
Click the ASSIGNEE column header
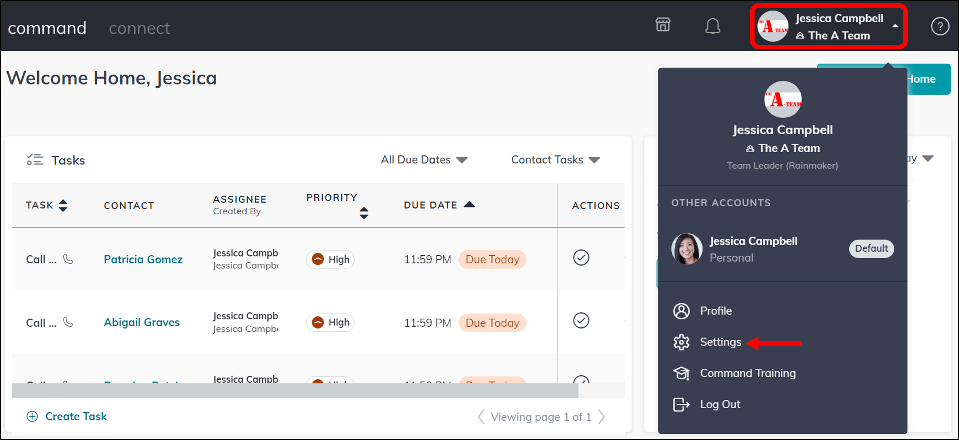click(240, 199)
